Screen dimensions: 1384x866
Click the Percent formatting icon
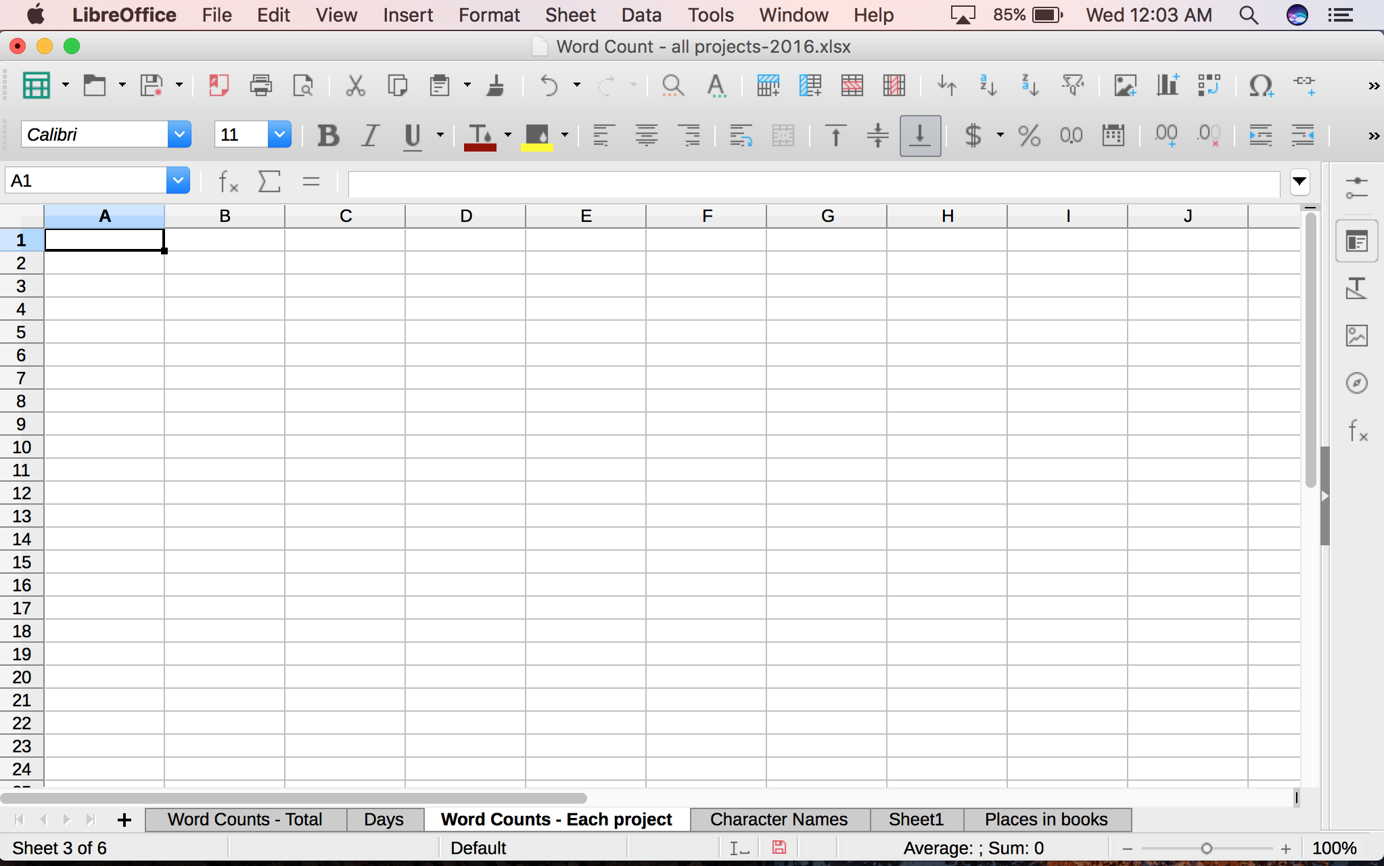coord(1027,135)
